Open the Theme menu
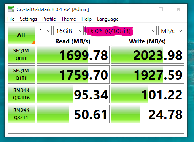This screenshot has width=194, height=142. click(68, 19)
